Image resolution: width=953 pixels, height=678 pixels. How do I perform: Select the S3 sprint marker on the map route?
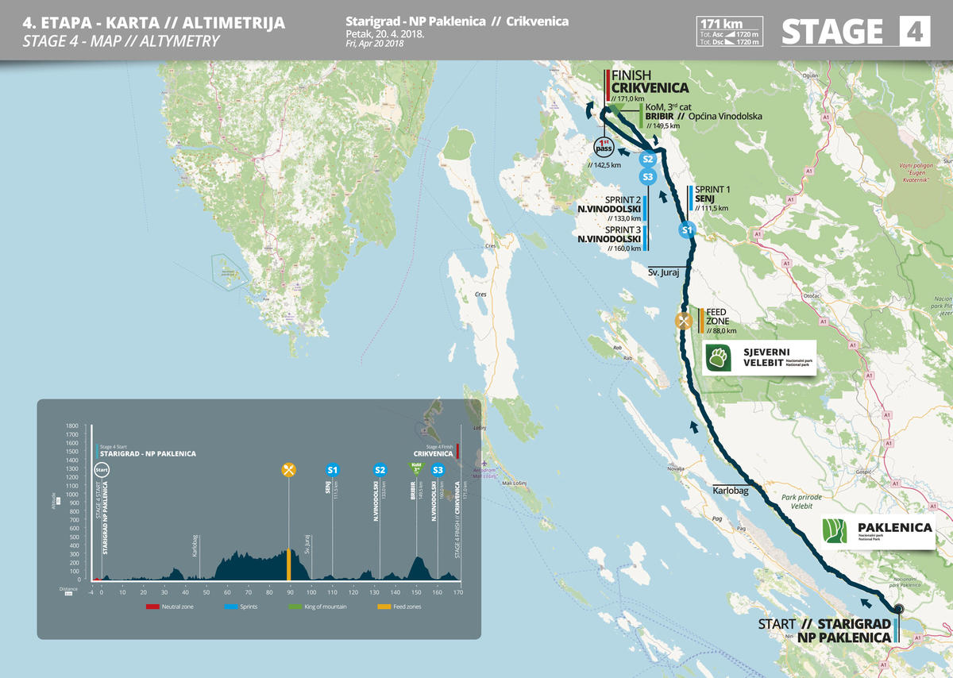click(648, 176)
